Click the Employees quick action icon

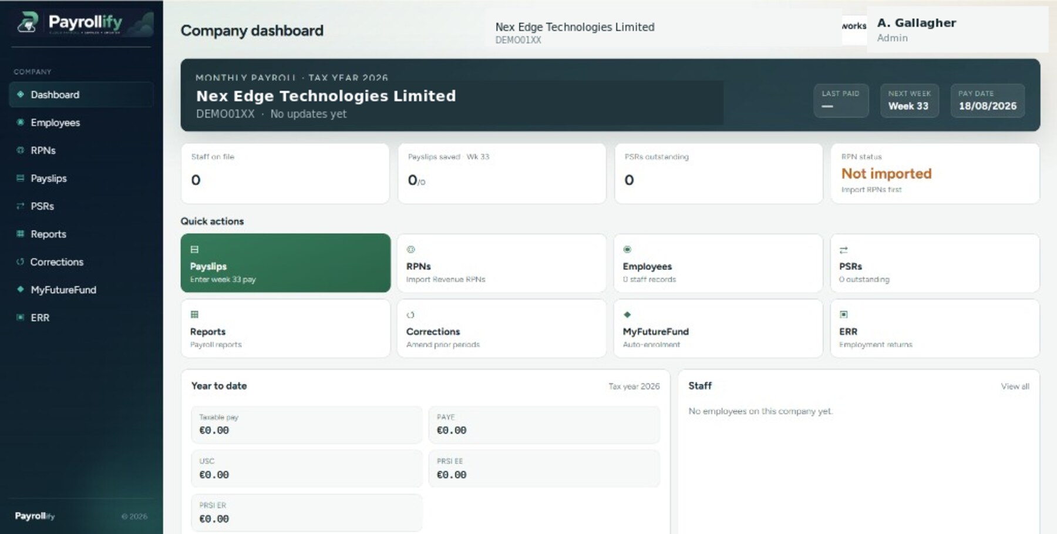(627, 250)
